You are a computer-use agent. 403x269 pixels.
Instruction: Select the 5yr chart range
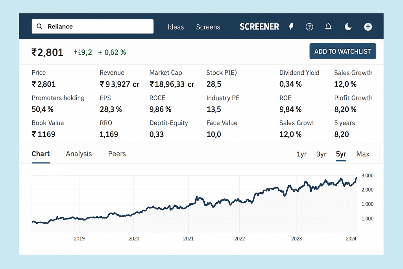[341, 154]
